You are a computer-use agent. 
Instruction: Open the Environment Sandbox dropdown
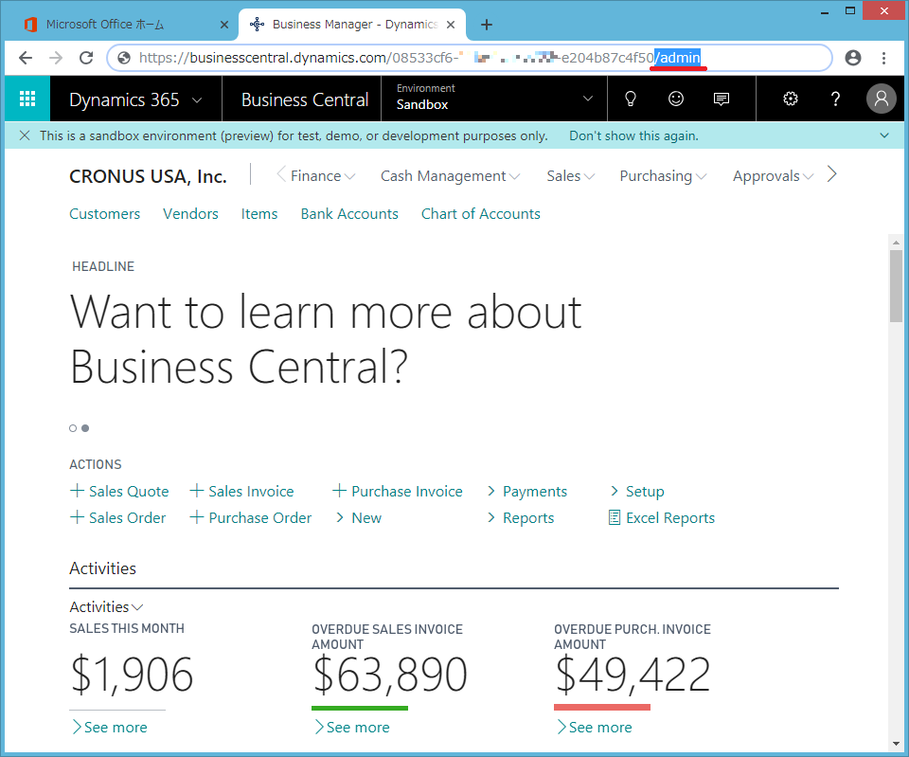coord(494,99)
